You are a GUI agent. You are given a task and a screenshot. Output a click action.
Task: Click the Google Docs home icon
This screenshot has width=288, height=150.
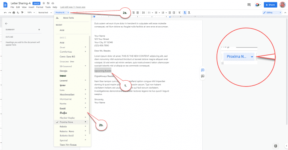pos(5,5)
